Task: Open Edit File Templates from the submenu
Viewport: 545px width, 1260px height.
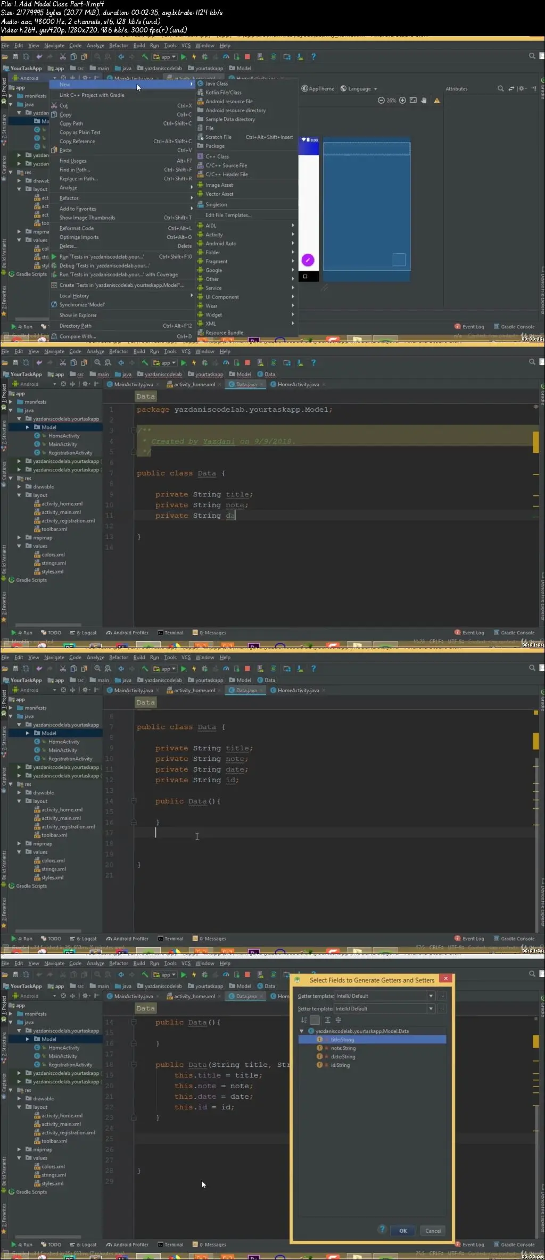Action: point(228,215)
